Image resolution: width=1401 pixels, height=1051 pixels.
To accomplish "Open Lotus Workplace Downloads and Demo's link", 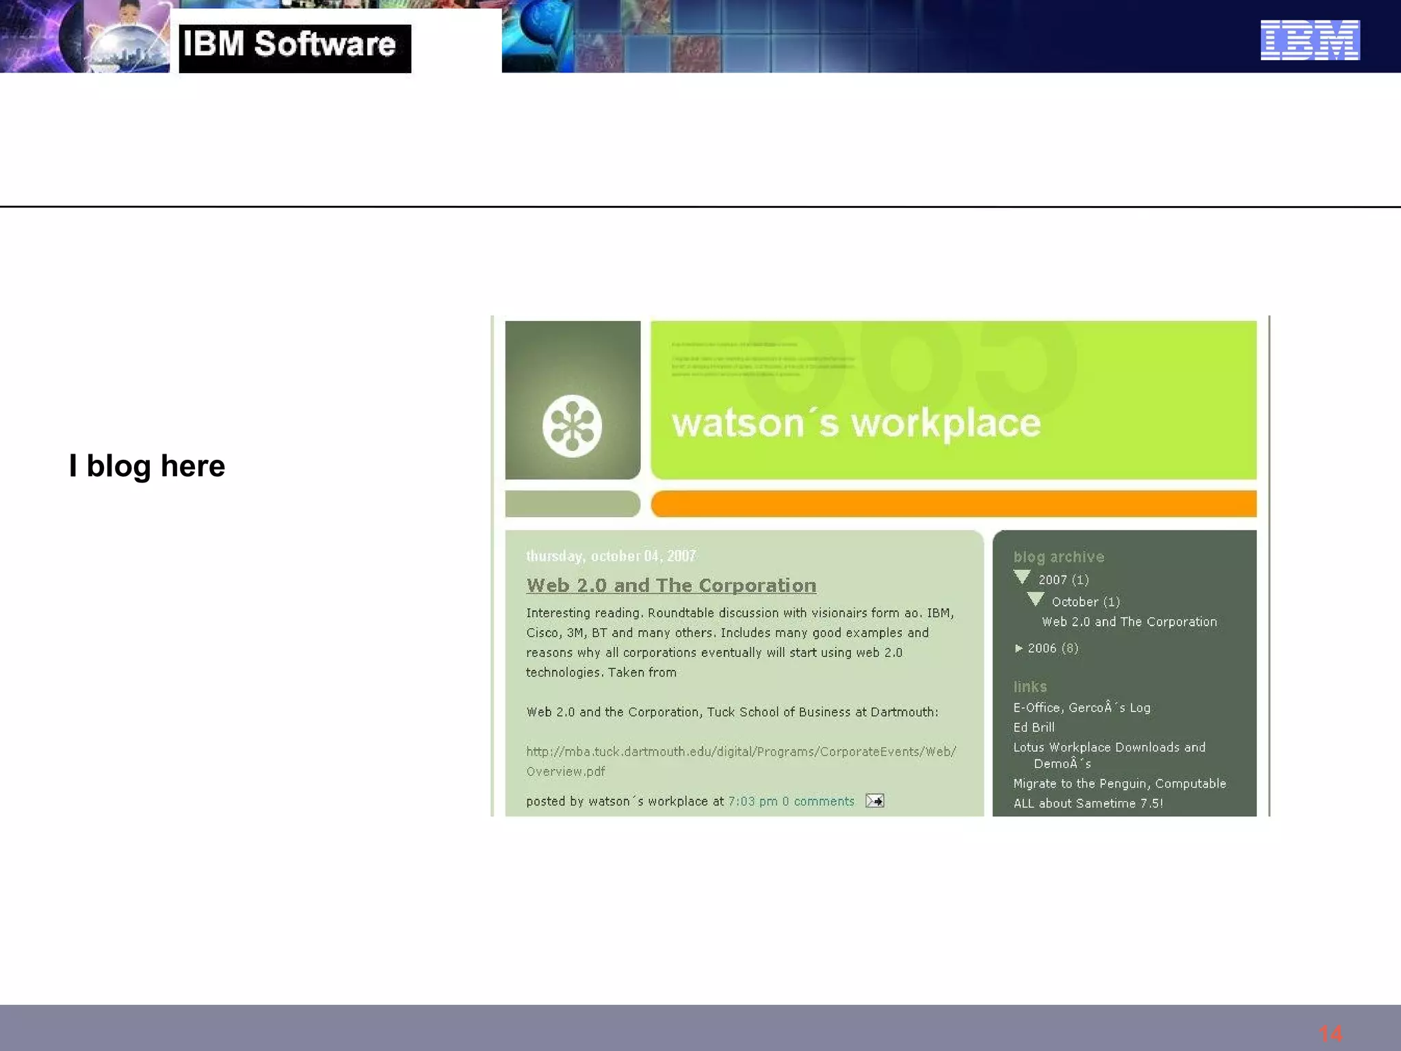I will click(1109, 748).
